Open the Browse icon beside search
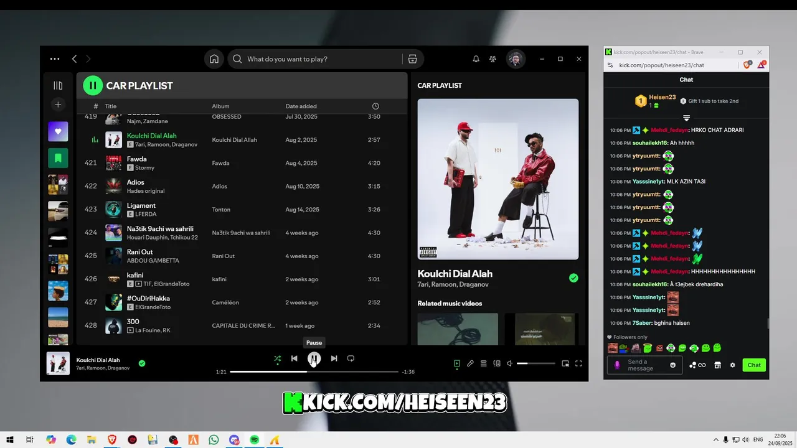The image size is (797, 448). point(412,59)
